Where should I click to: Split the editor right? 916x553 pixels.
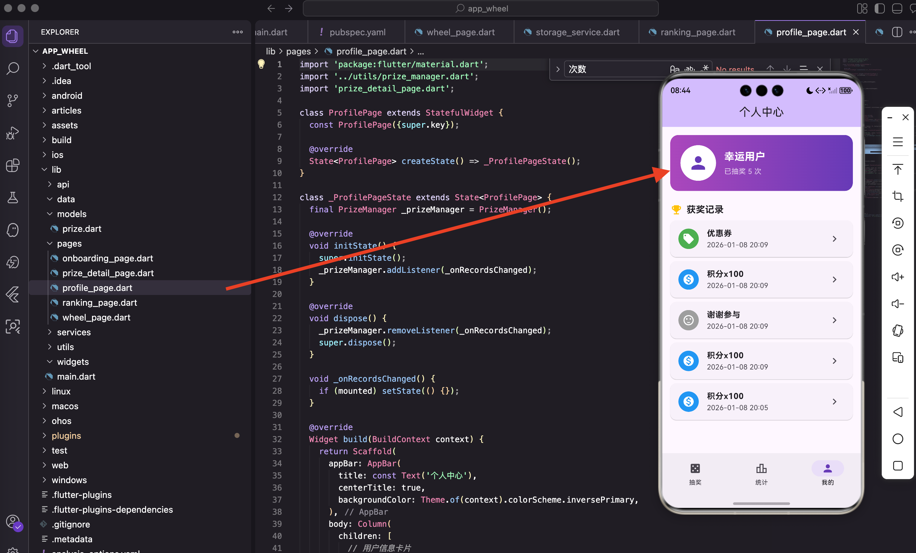pos(897,32)
